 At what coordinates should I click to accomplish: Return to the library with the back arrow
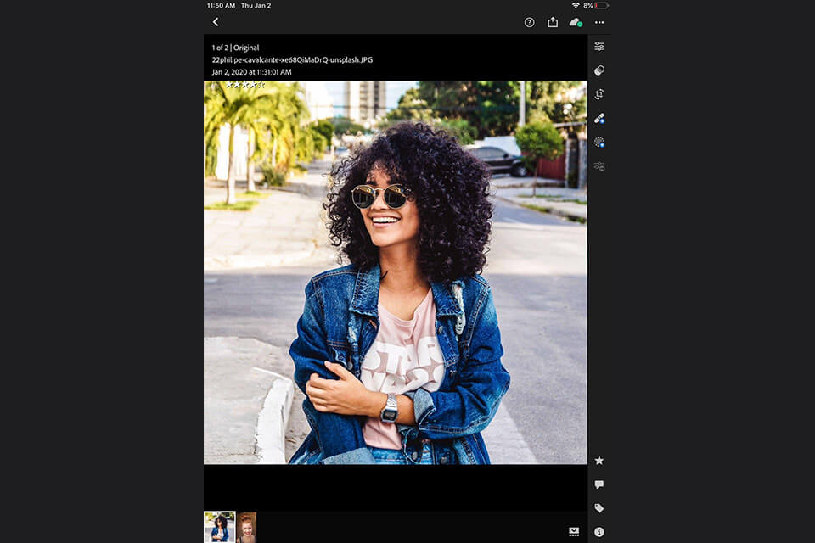(215, 22)
